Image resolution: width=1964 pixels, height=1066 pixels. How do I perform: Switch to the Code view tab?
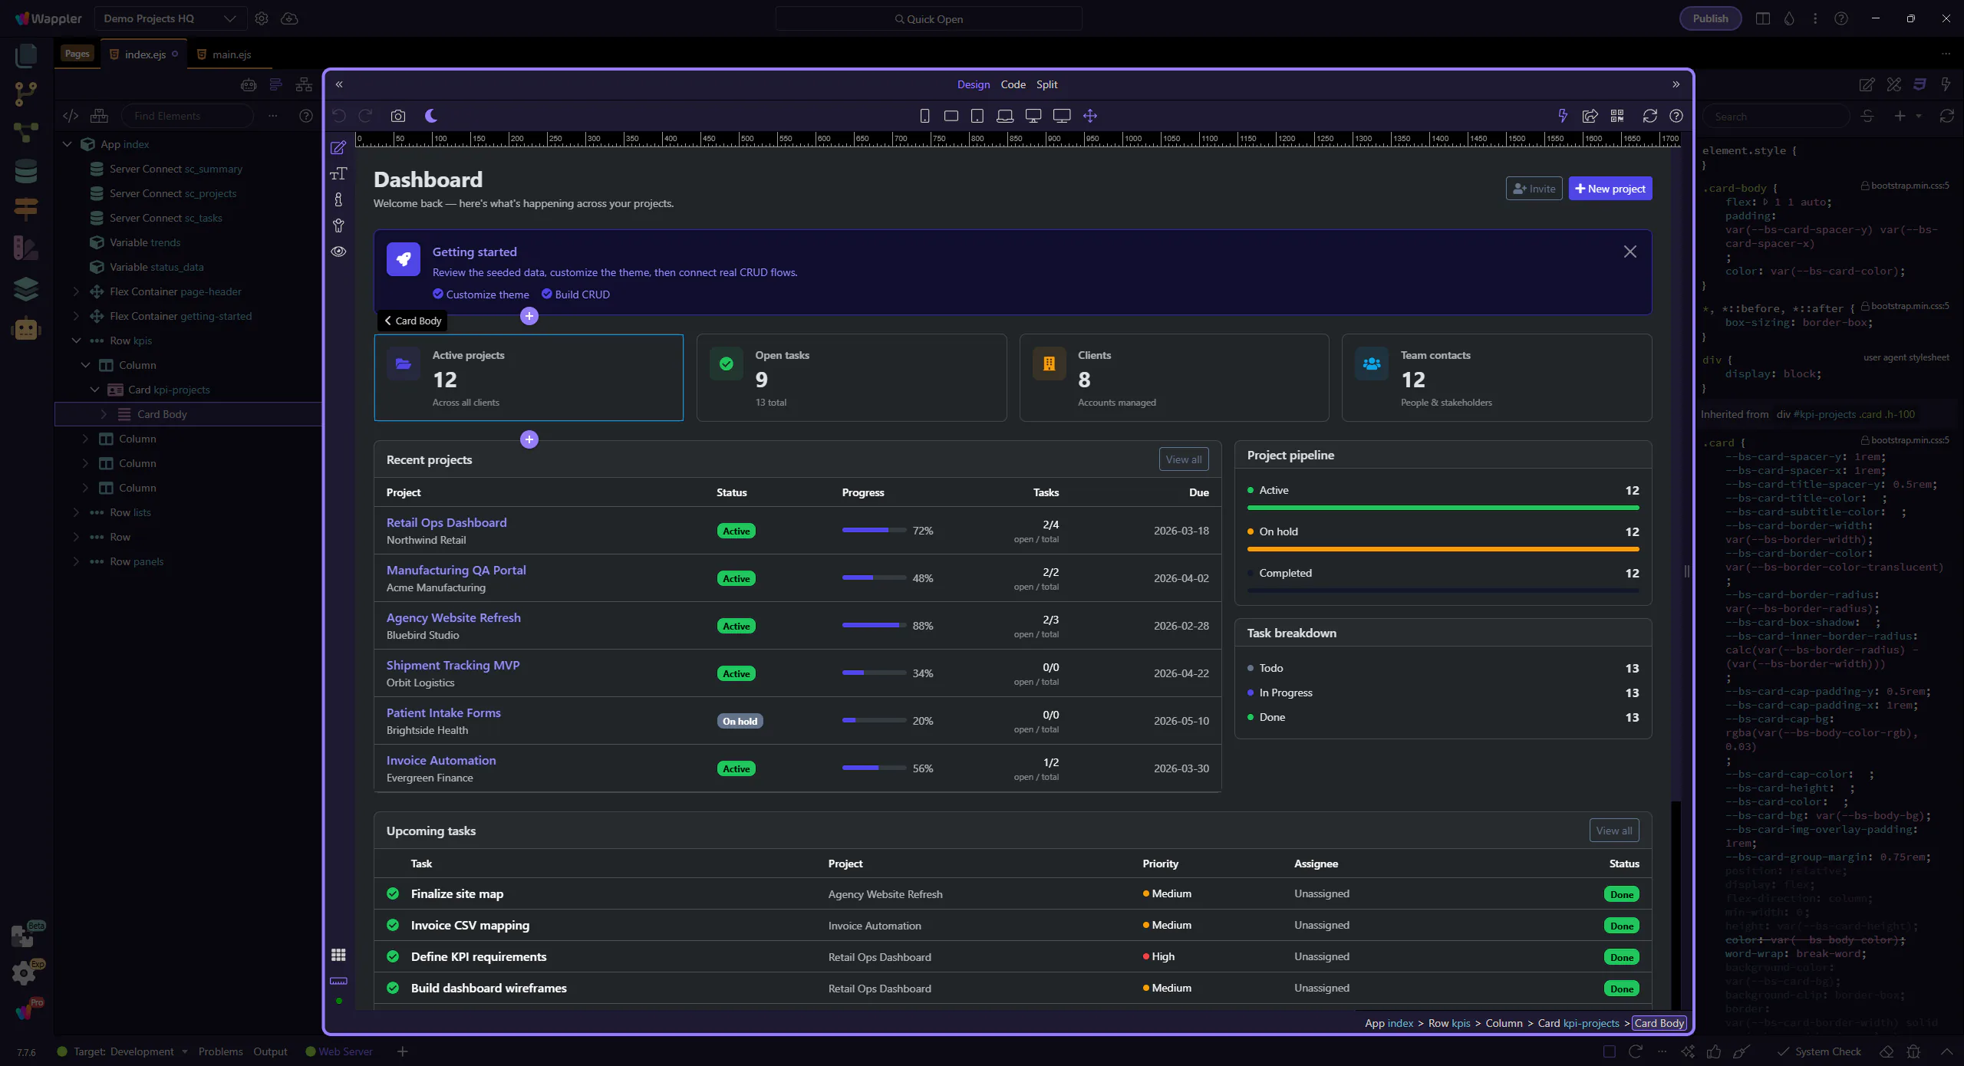tap(1013, 84)
